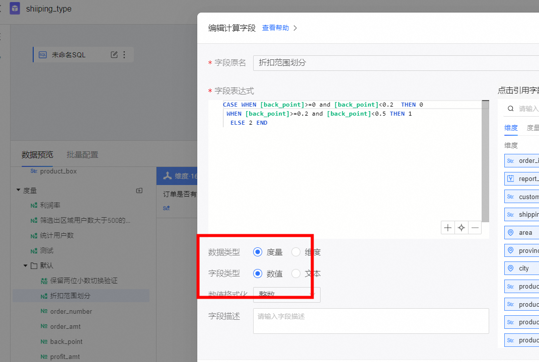The height and width of the screenshot is (362, 539).
Task: Open the 数值格式化 dropdown showing 整数
Action: click(286, 294)
